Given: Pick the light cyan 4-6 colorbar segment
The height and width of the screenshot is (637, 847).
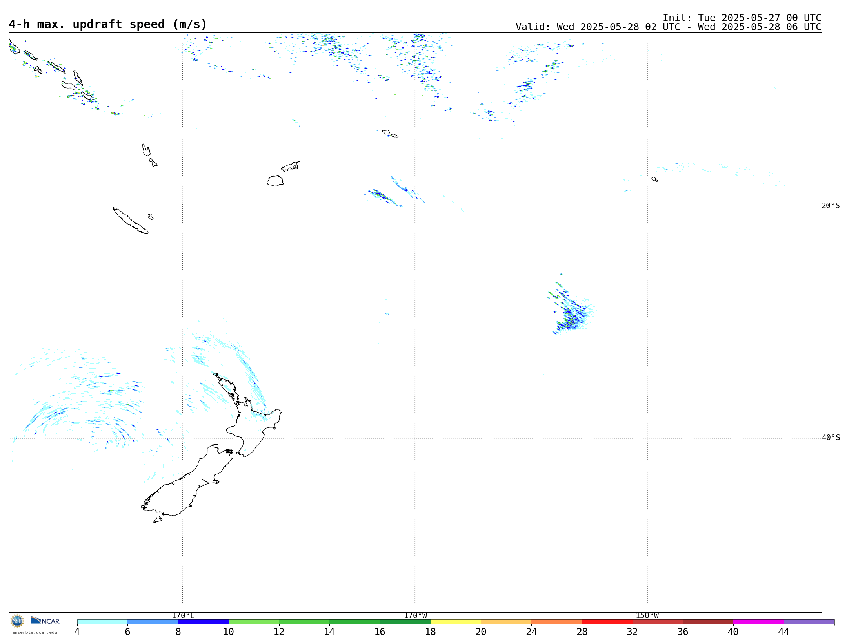Looking at the screenshot, I should point(102,622).
